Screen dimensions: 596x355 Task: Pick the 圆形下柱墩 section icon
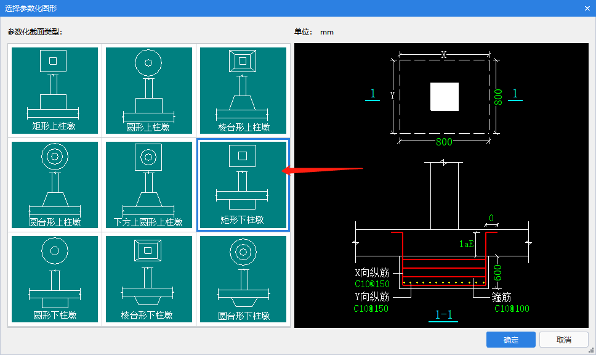(55, 279)
